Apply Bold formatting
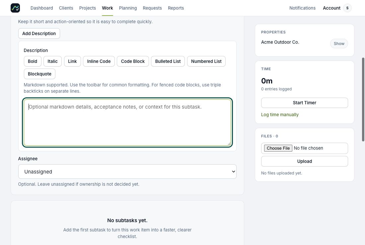The height and width of the screenshot is (245, 365). [33, 61]
